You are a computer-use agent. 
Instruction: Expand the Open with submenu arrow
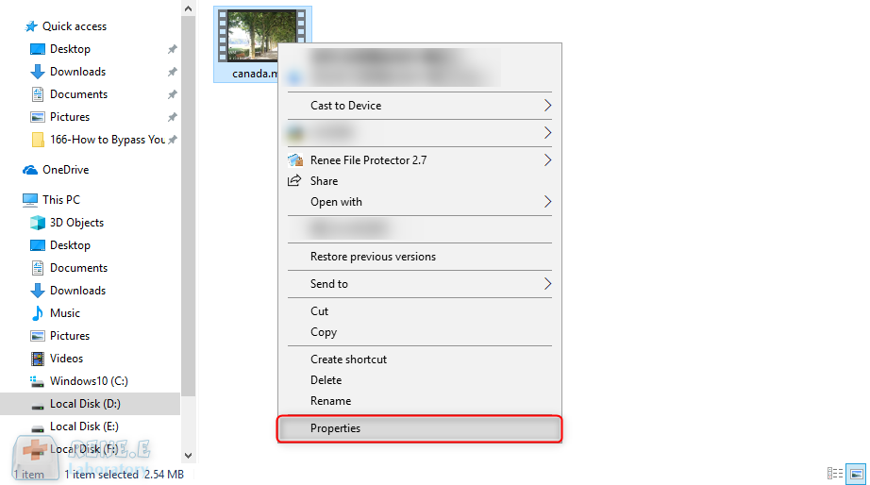[547, 202]
